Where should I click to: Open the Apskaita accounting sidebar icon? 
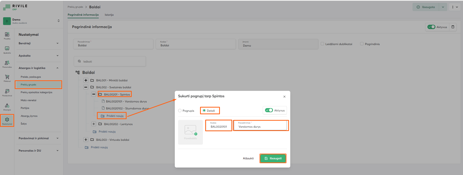click(7, 49)
